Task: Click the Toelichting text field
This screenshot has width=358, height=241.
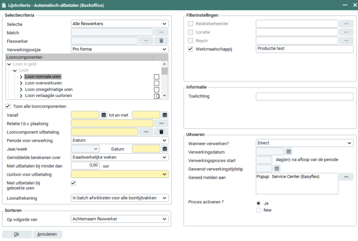Action: 305,97
